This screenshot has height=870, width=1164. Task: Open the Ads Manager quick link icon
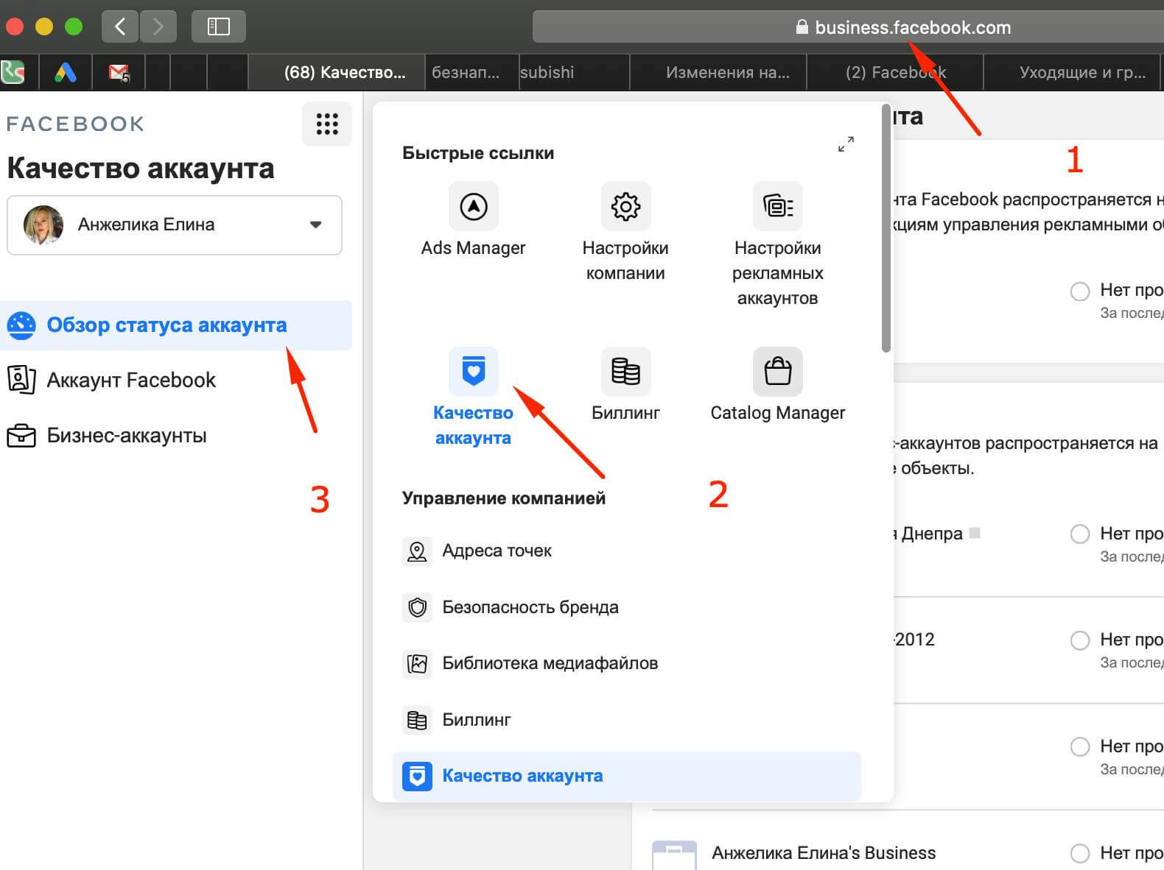474,206
